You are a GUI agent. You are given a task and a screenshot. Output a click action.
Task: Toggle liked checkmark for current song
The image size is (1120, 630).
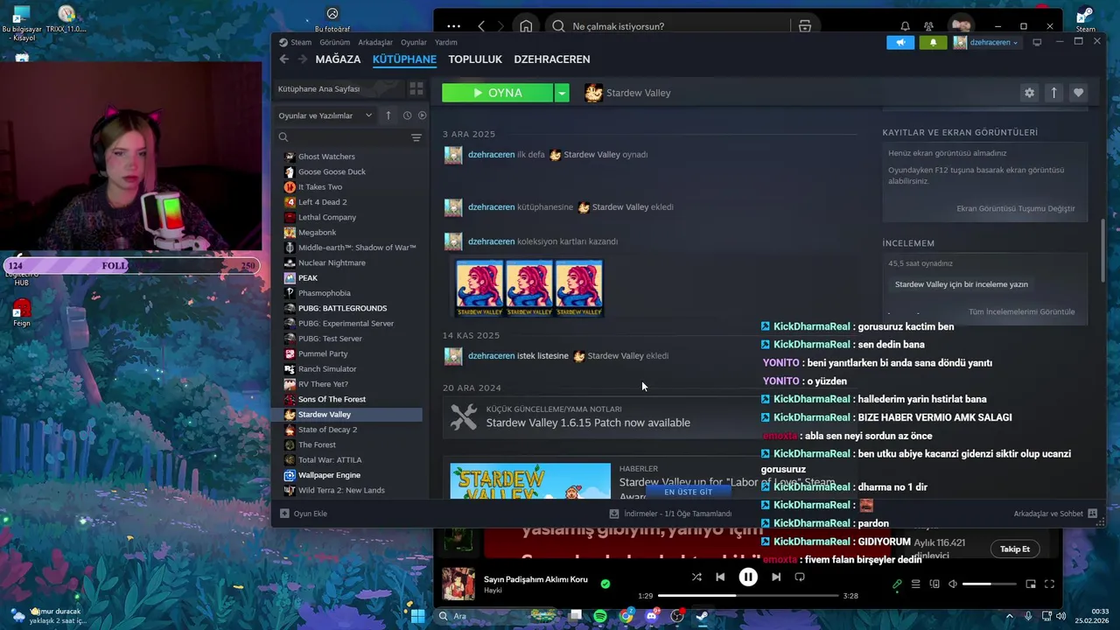pos(605,584)
